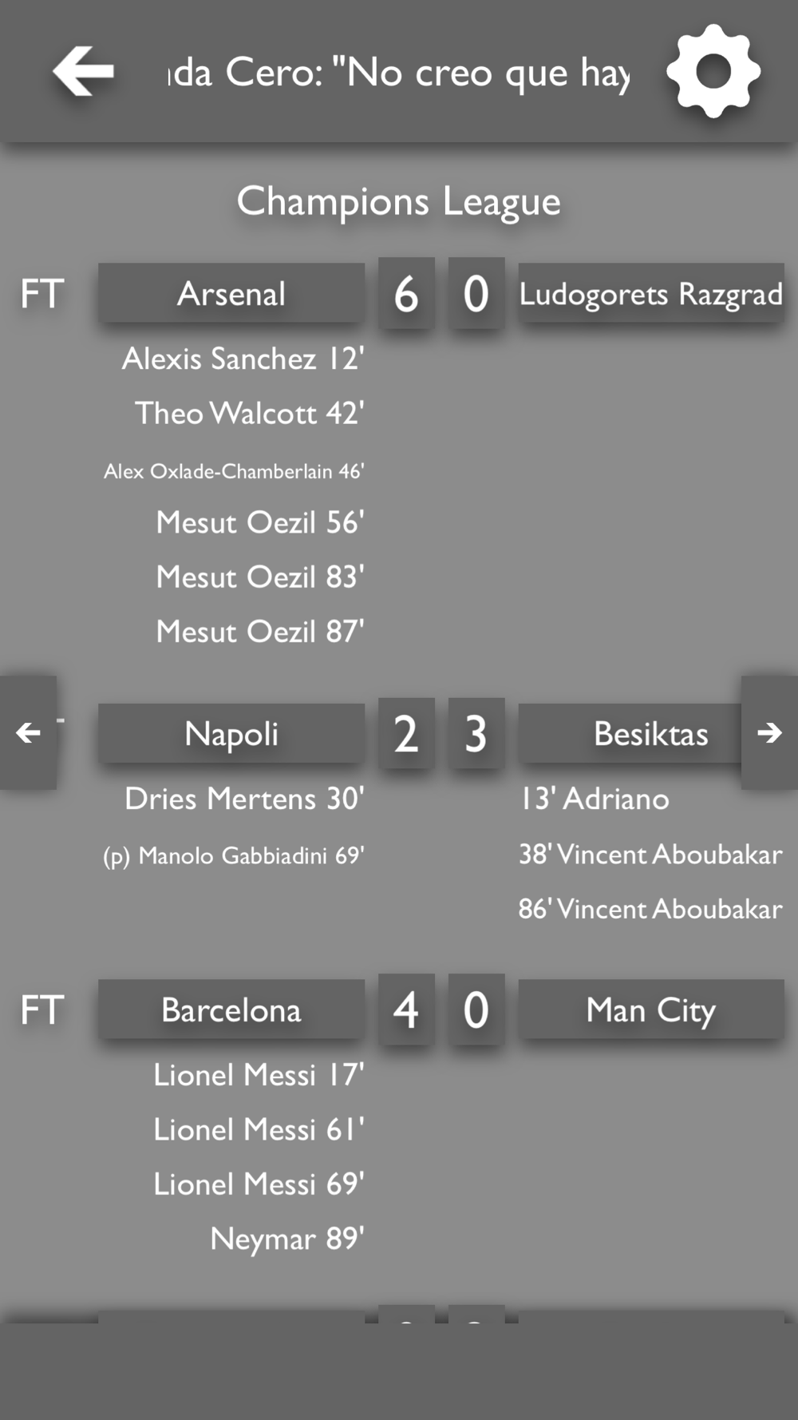798x1420 pixels.
Task: Tap the Barcelona team button
Action: point(231,1009)
